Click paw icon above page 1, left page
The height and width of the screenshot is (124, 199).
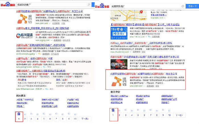coord(19,114)
